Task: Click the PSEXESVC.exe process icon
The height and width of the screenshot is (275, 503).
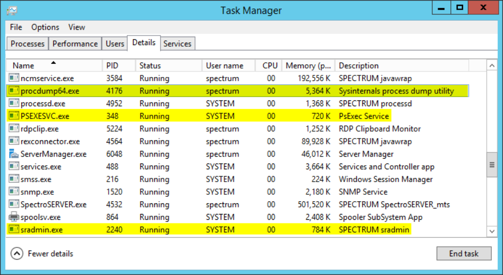Action: click(14, 116)
